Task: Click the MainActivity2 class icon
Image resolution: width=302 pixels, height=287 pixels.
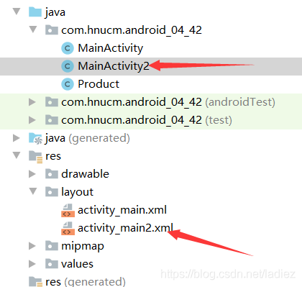Action: [68, 66]
